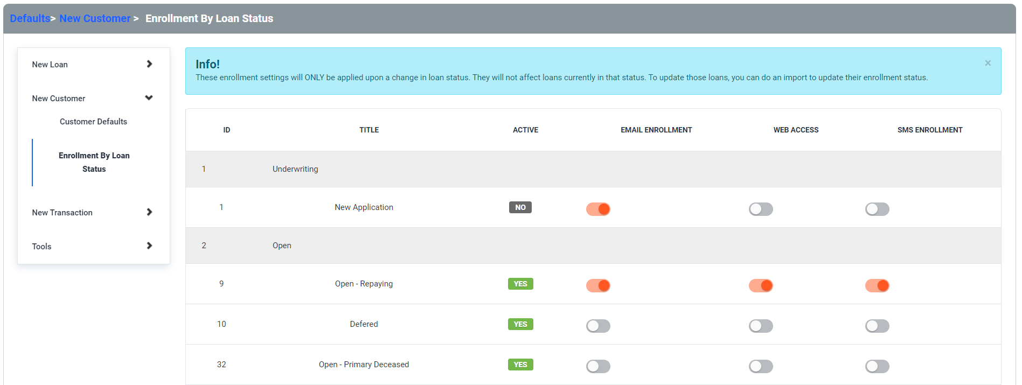Dismiss the Info alert banner
The width and height of the screenshot is (1022, 385).
coord(988,63)
